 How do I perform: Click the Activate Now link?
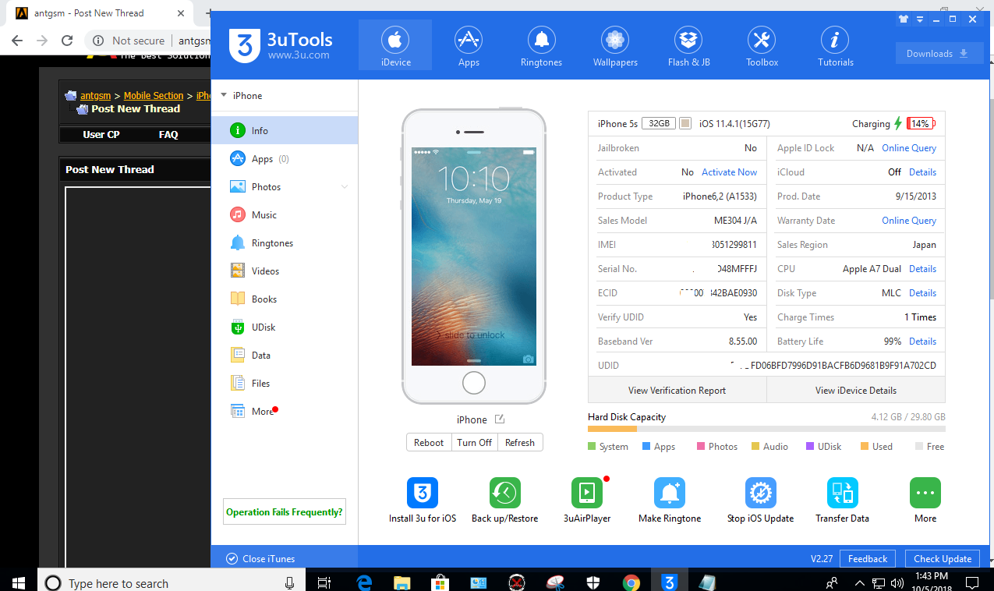click(x=729, y=172)
